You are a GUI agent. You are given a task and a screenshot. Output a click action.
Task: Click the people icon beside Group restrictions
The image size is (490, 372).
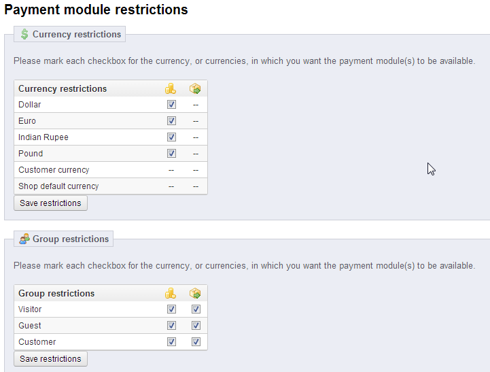tap(24, 239)
